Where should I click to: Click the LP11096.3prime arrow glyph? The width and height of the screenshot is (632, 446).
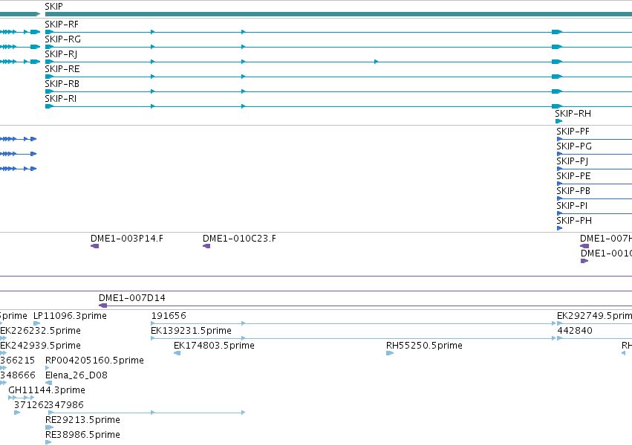point(36,323)
